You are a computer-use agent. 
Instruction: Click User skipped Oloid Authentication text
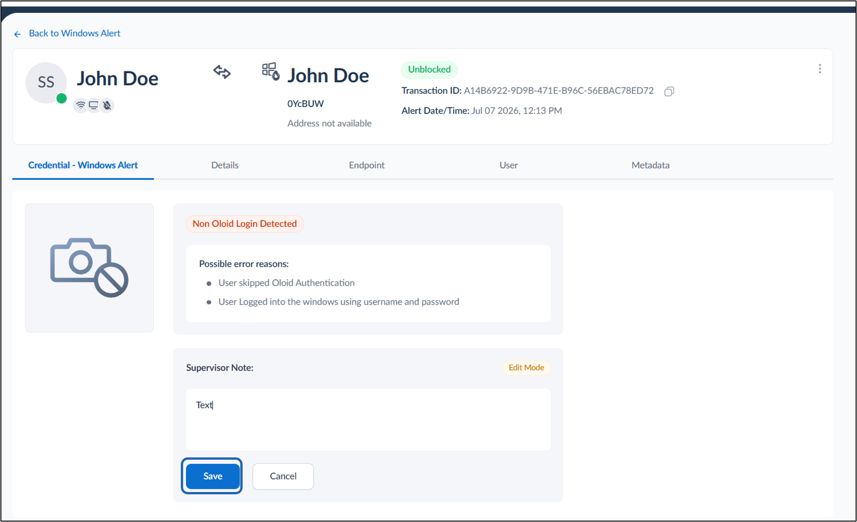pos(286,283)
